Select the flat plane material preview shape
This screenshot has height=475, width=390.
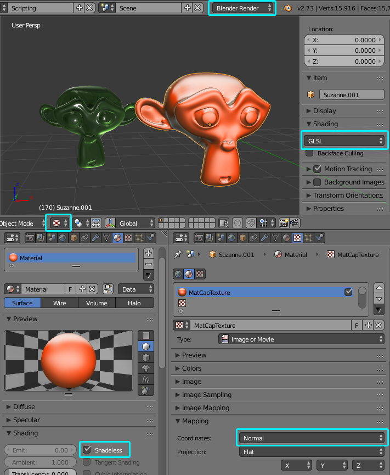coord(146,336)
